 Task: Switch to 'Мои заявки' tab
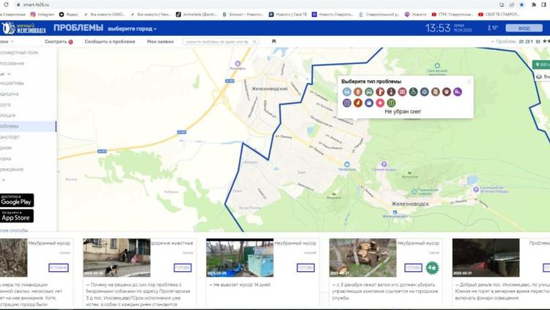160,42
